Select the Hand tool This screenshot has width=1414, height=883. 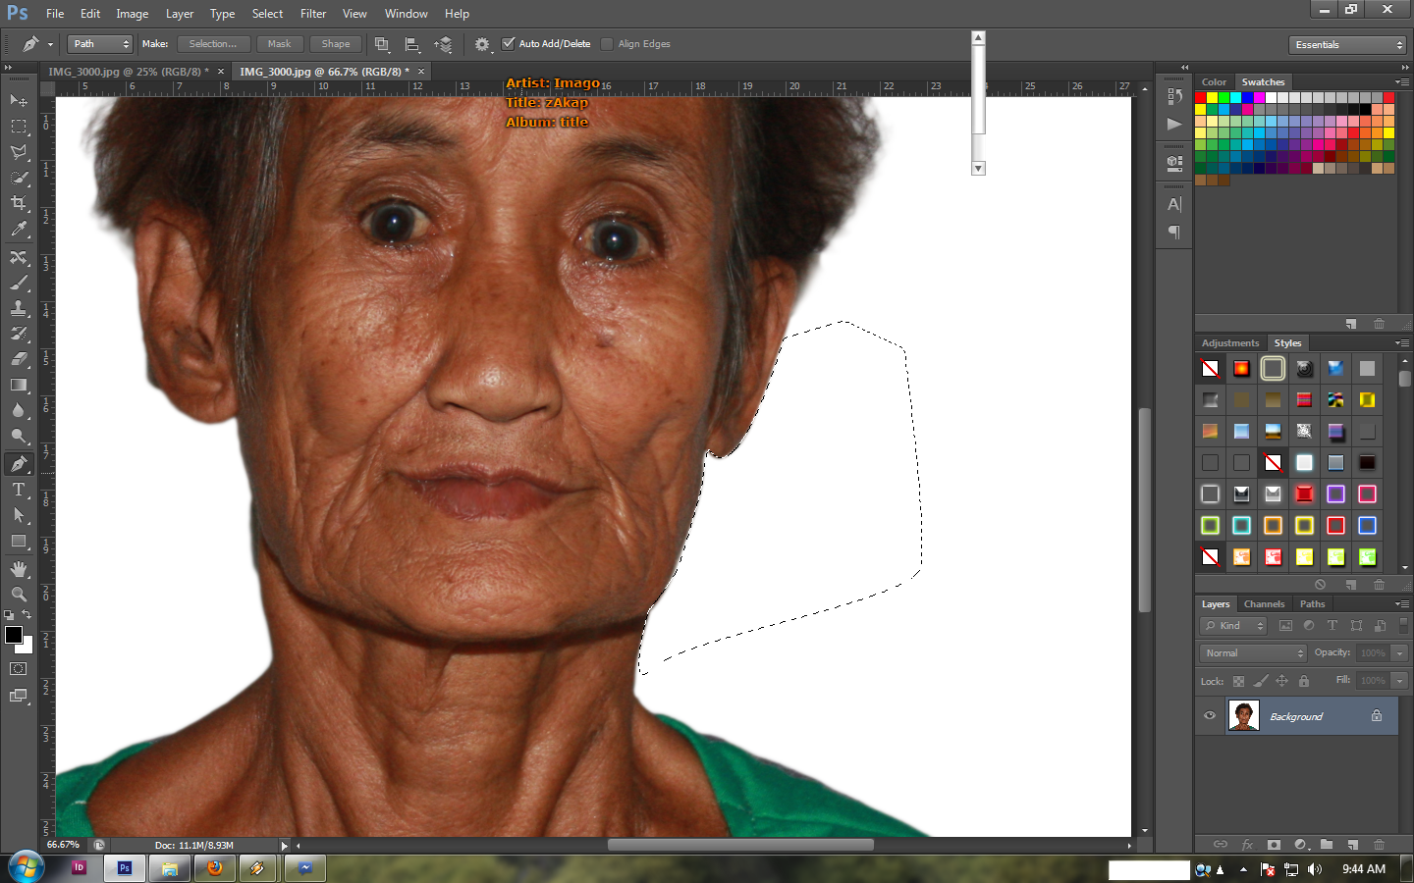[19, 569]
